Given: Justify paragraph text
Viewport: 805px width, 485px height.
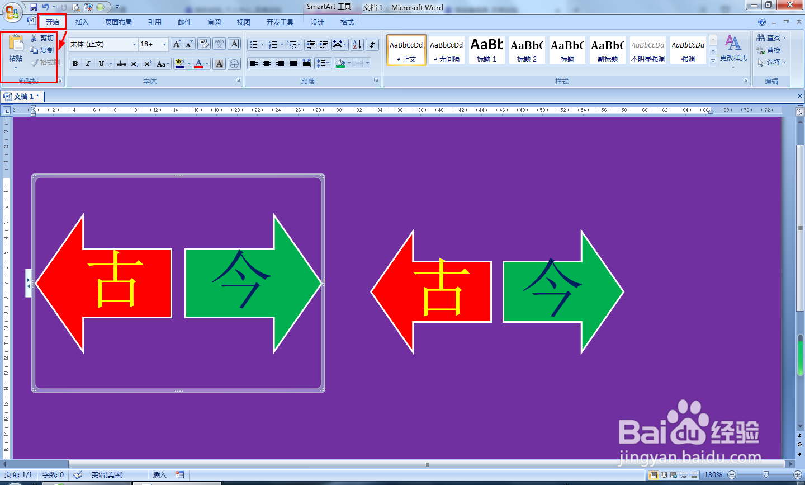Looking at the screenshot, I should click(x=293, y=64).
